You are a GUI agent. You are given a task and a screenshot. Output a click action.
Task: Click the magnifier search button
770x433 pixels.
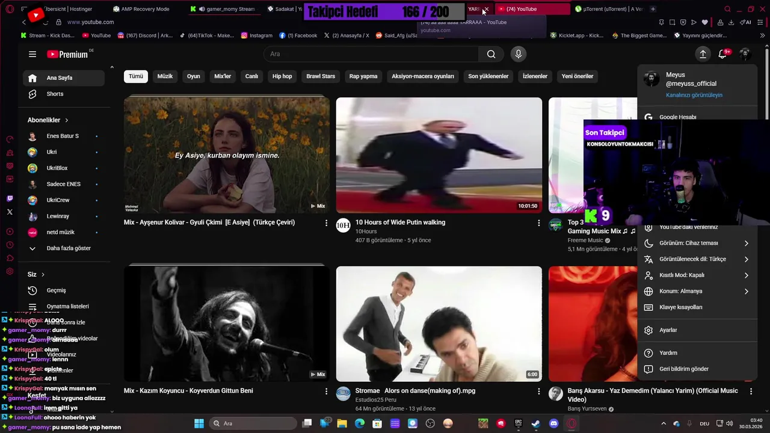click(491, 54)
